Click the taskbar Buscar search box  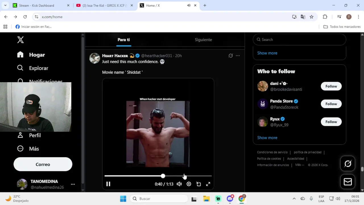point(159,199)
